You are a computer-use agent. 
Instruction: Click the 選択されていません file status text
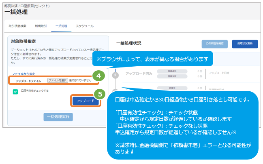click(80, 80)
